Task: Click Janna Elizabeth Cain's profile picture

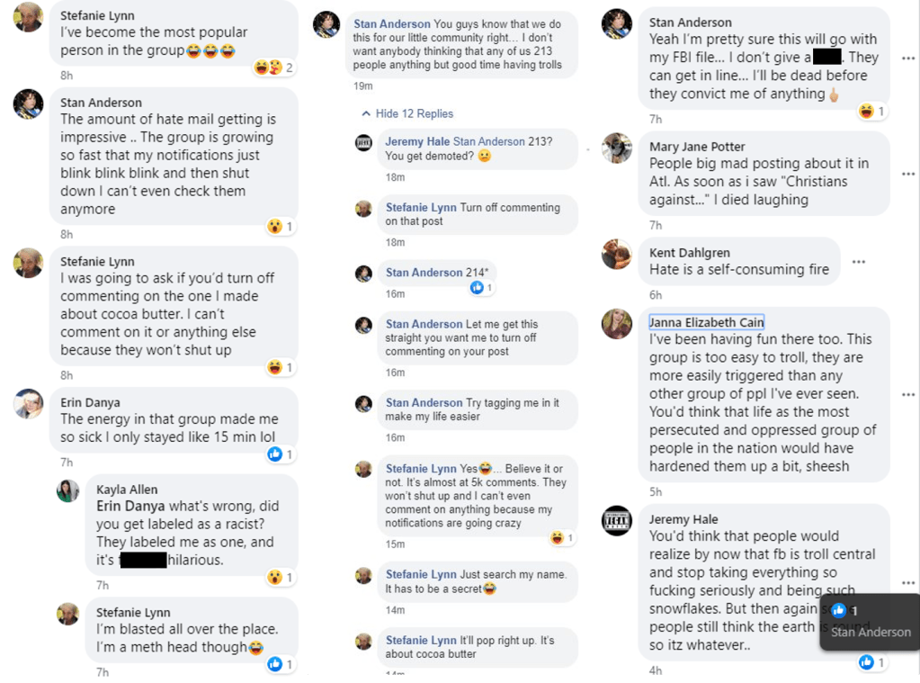Action: pyautogui.click(x=617, y=323)
